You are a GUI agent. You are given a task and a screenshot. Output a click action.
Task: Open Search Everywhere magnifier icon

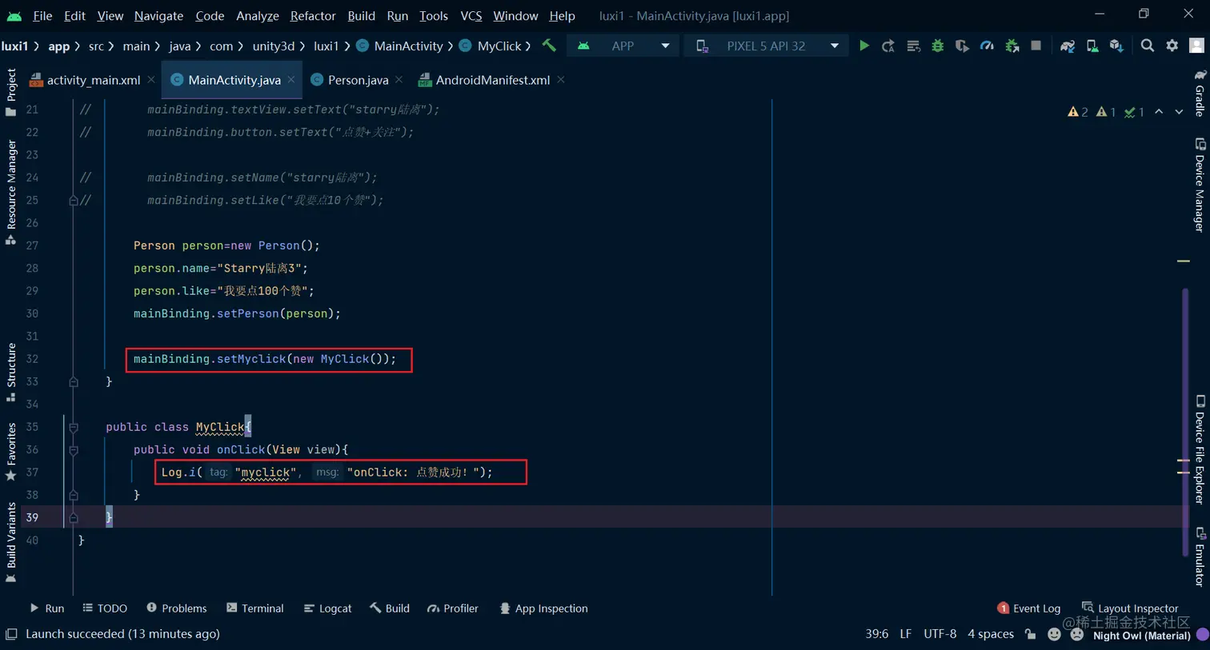[x=1148, y=46]
